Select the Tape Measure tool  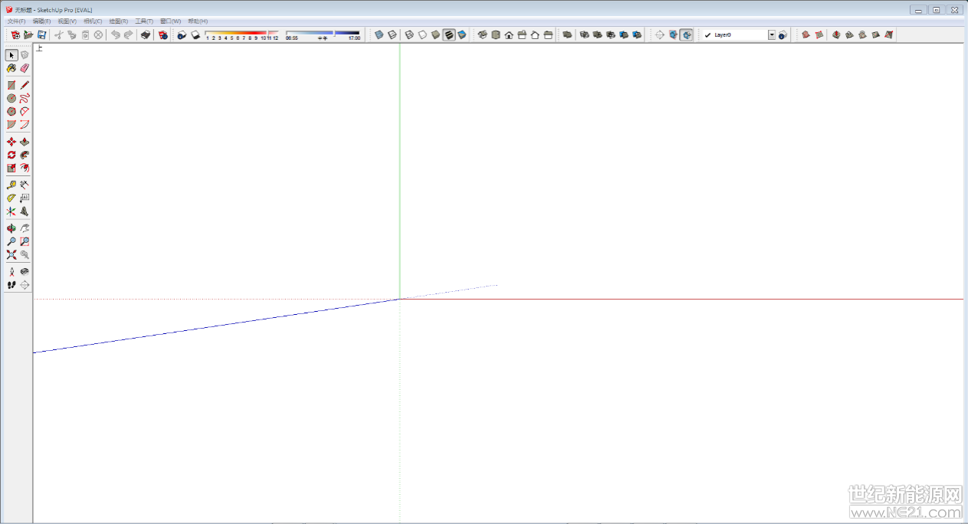coord(11,185)
